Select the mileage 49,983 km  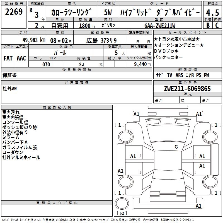pyautogui.click(x=34, y=40)
